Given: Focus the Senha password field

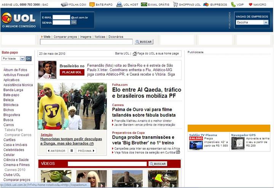Looking at the screenshot, I should [x=61, y=22].
